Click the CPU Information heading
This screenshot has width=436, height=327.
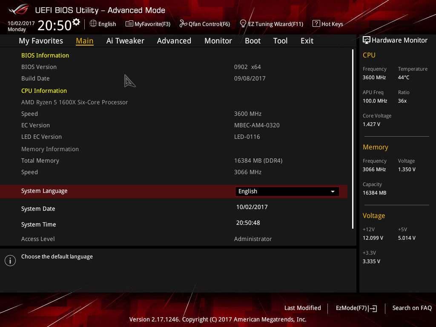(x=44, y=91)
